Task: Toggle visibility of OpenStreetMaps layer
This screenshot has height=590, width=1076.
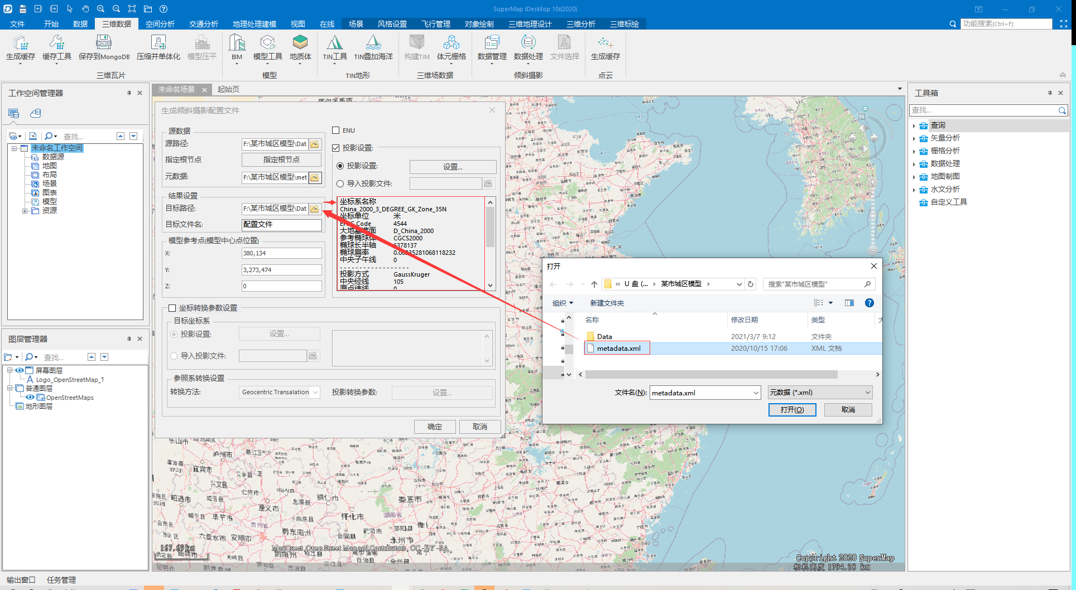Action: pos(30,397)
